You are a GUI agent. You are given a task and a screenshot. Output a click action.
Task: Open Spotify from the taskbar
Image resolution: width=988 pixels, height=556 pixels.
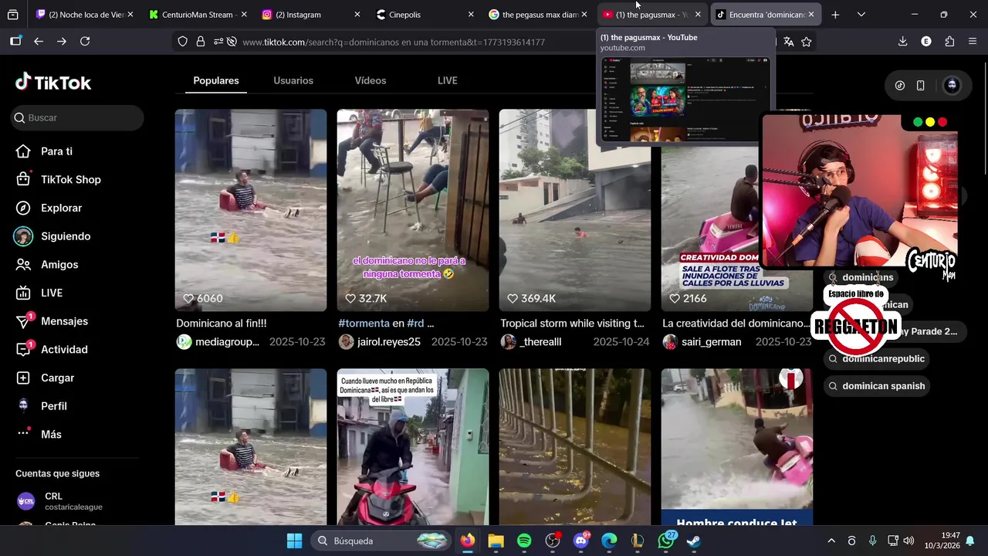coord(524,541)
